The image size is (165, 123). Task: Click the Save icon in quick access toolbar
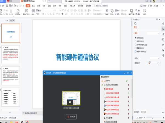point(7,6)
